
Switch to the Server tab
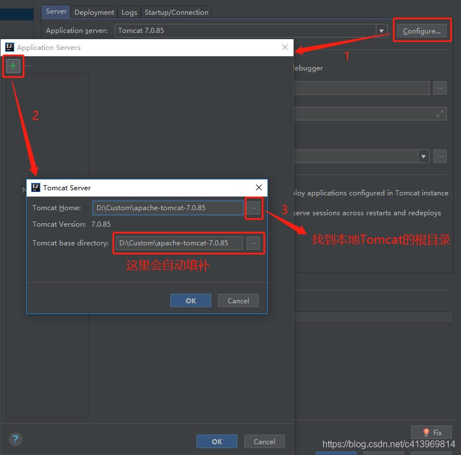[x=56, y=11]
